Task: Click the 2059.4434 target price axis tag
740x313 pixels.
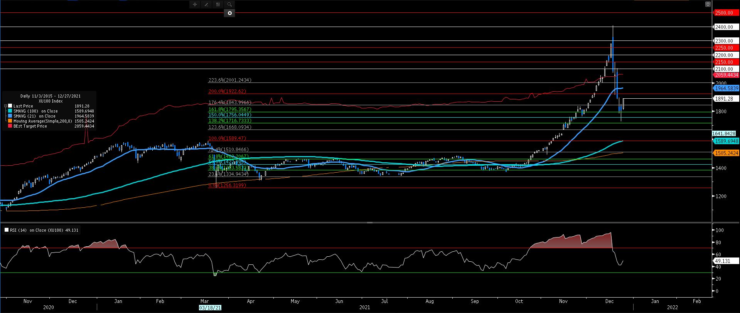Action: (726, 75)
